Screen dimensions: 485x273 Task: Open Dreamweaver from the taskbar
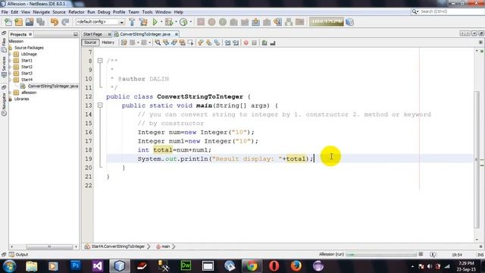[186, 266]
